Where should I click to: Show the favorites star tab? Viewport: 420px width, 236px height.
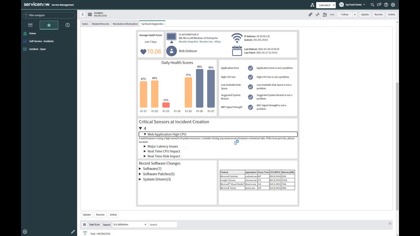49,25
